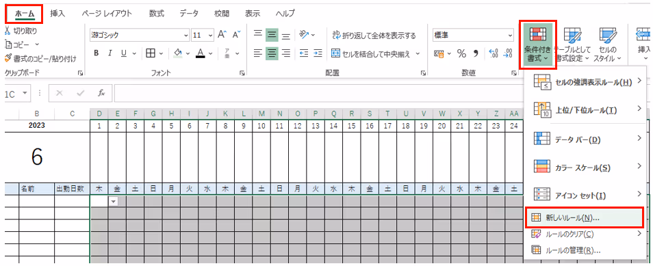Viewport: 653px width, 266px height.
Task: Toggle Italic formatting
Action: pyautogui.click(x=110, y=53)
